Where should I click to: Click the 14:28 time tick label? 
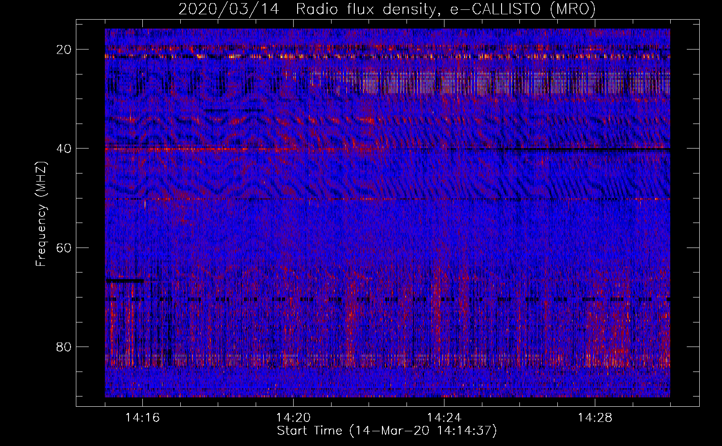tap(595, 418)
